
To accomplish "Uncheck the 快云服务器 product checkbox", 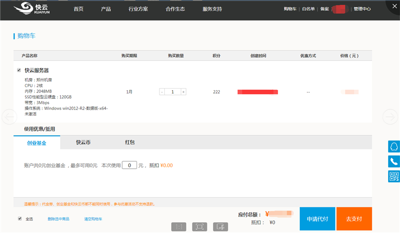I will 19,70.
